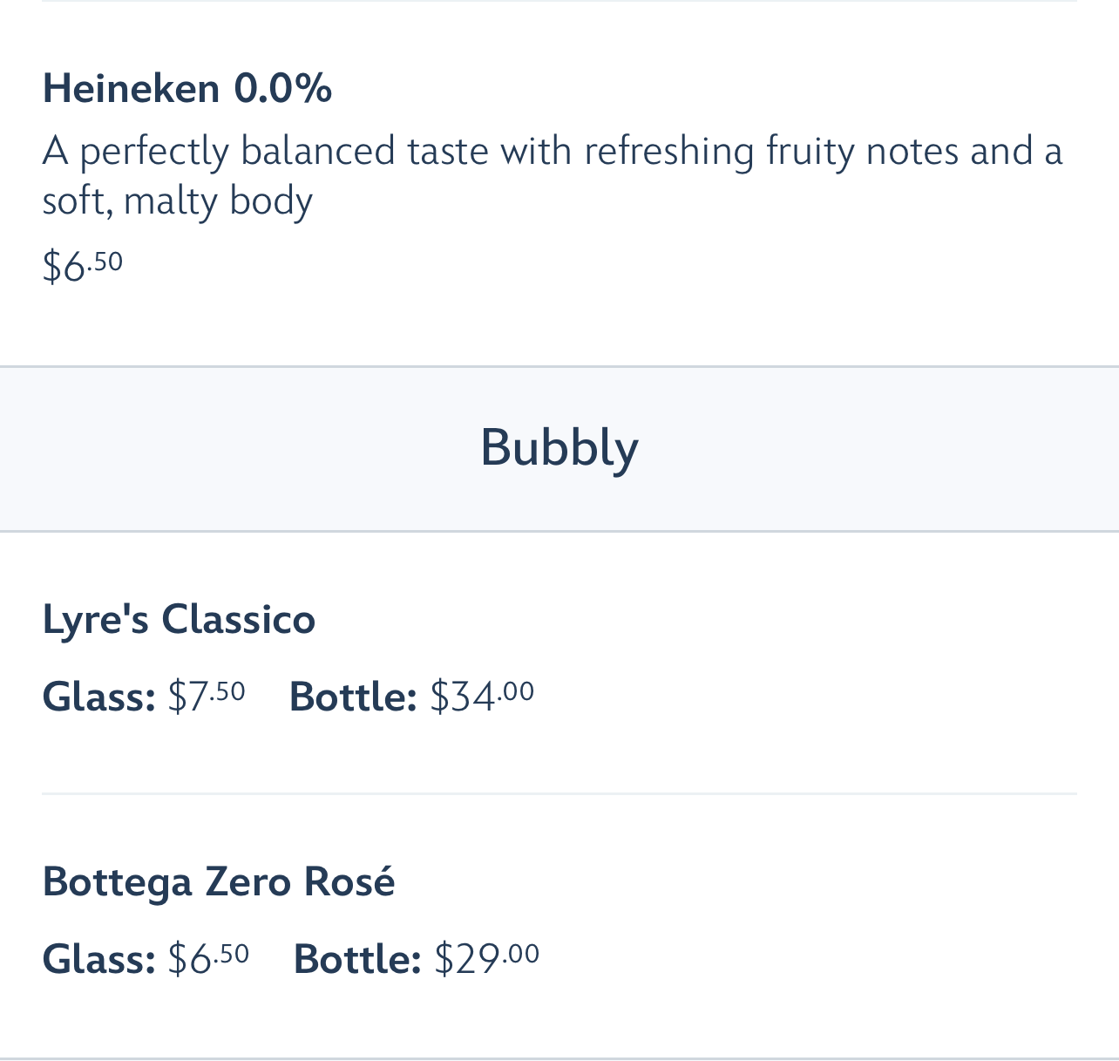Click the 'soft, malty body' text line

[177, 201]
